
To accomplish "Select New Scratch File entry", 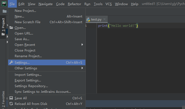I will [x=47, y=22].
